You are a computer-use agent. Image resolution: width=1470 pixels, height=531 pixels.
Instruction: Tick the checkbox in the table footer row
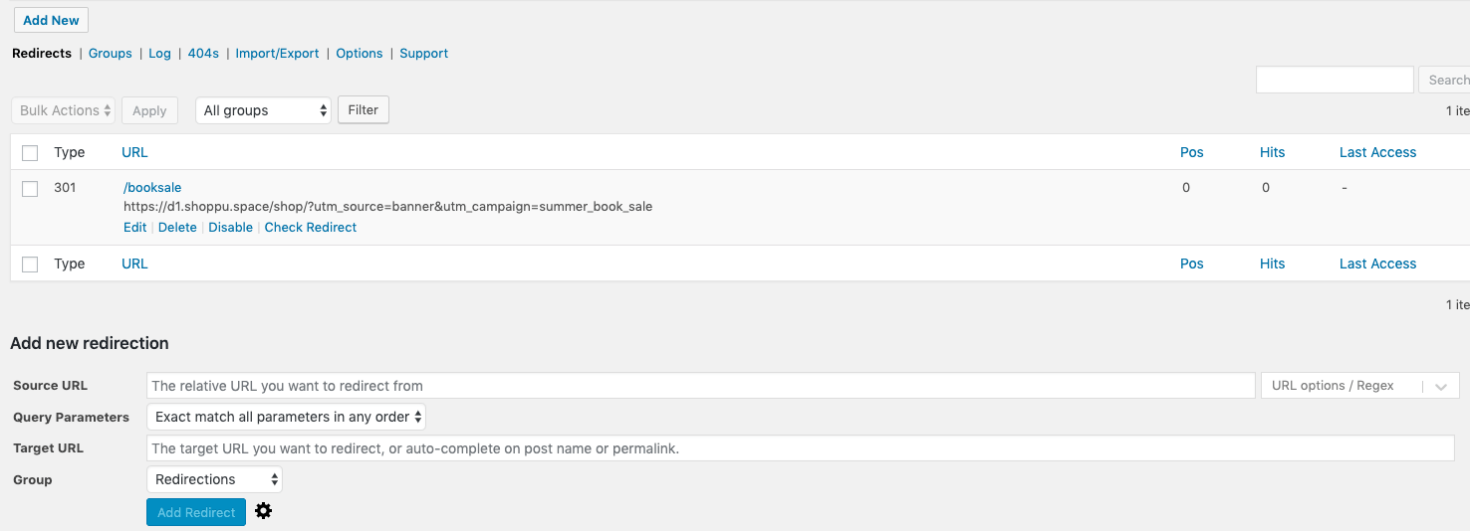[30, 265]
